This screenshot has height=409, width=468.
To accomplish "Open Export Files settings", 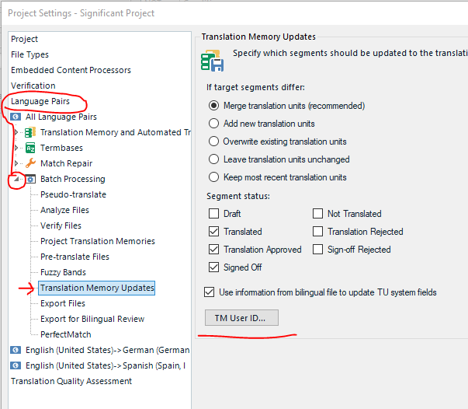I will tap(63, 303).
